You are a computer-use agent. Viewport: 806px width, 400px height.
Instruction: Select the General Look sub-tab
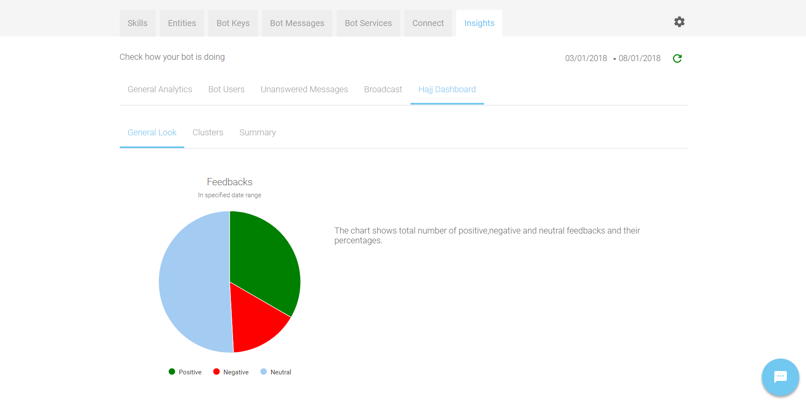pos(152,132)
